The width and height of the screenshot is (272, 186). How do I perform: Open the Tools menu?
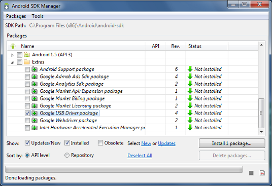tap(38, 16)
